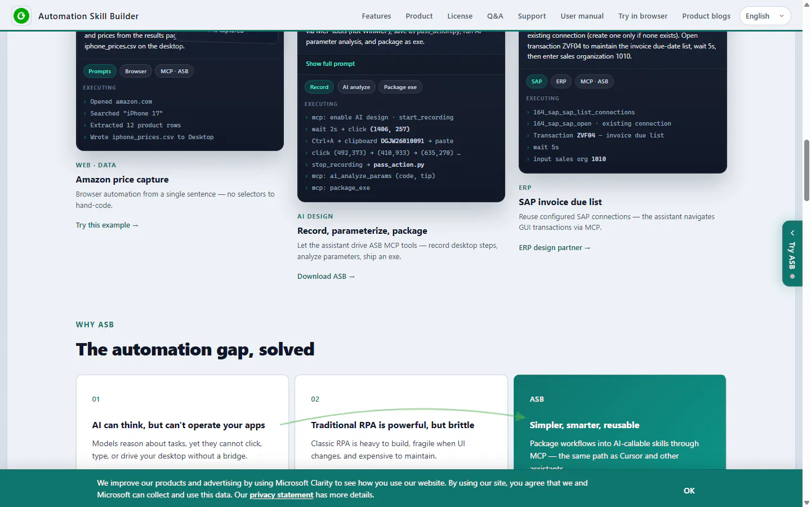The height and width of the screenshot is (507, 811).
Task: Click the MCP · ASB chip in SAP card
Action: point(594,81)
